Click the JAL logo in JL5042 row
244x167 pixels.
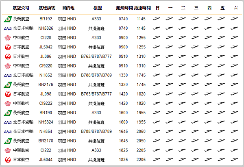(8, 47)
